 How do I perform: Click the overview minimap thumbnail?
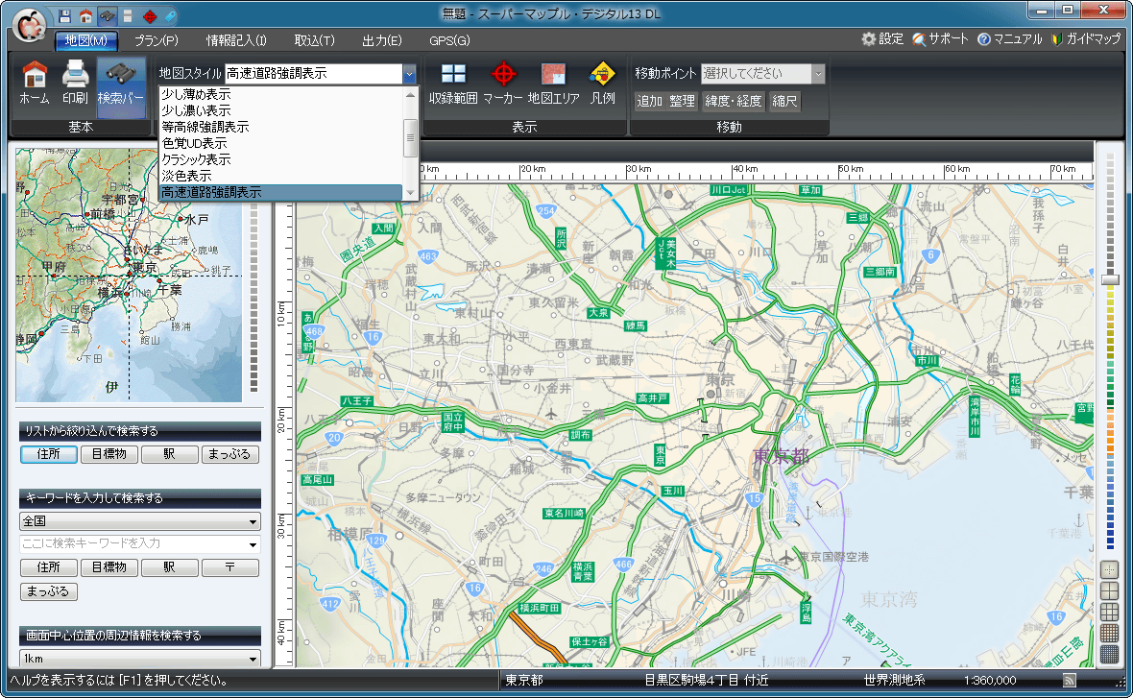(x=129, y=276)
